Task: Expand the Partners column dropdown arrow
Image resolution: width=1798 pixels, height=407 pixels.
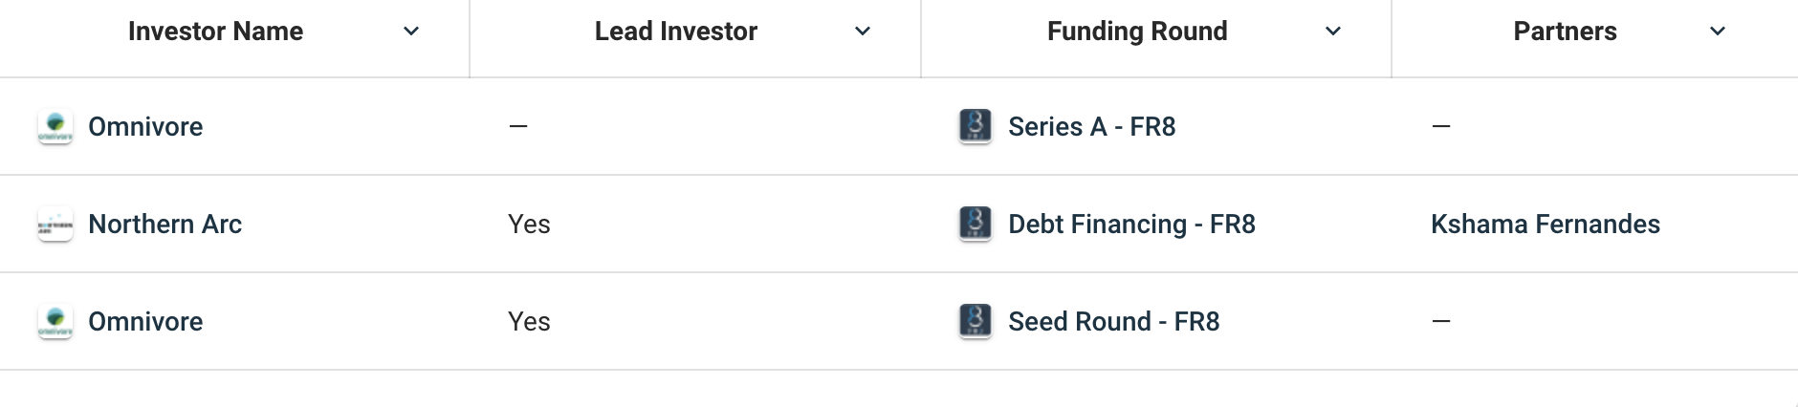Action: click(1718, 32)
